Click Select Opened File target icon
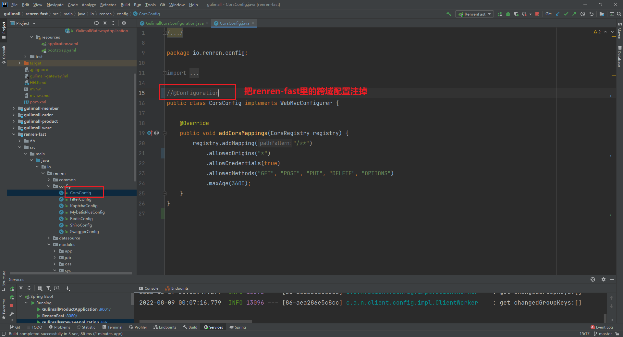 pyautogui.click(x=96, y=23)
